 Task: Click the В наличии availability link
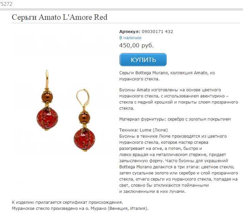(130, 38)
